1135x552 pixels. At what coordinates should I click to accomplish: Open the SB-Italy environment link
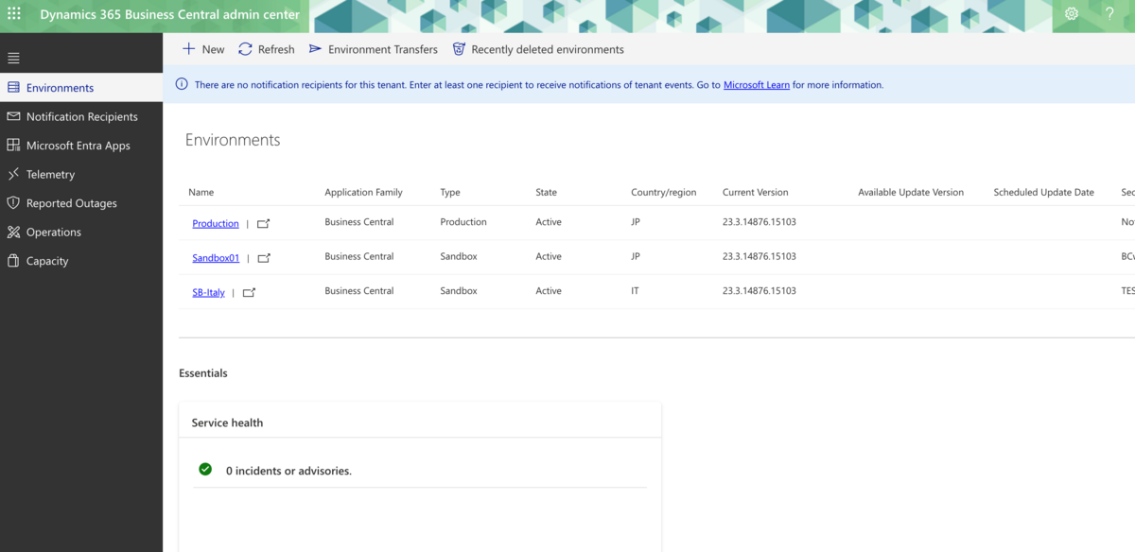[208, 292]
